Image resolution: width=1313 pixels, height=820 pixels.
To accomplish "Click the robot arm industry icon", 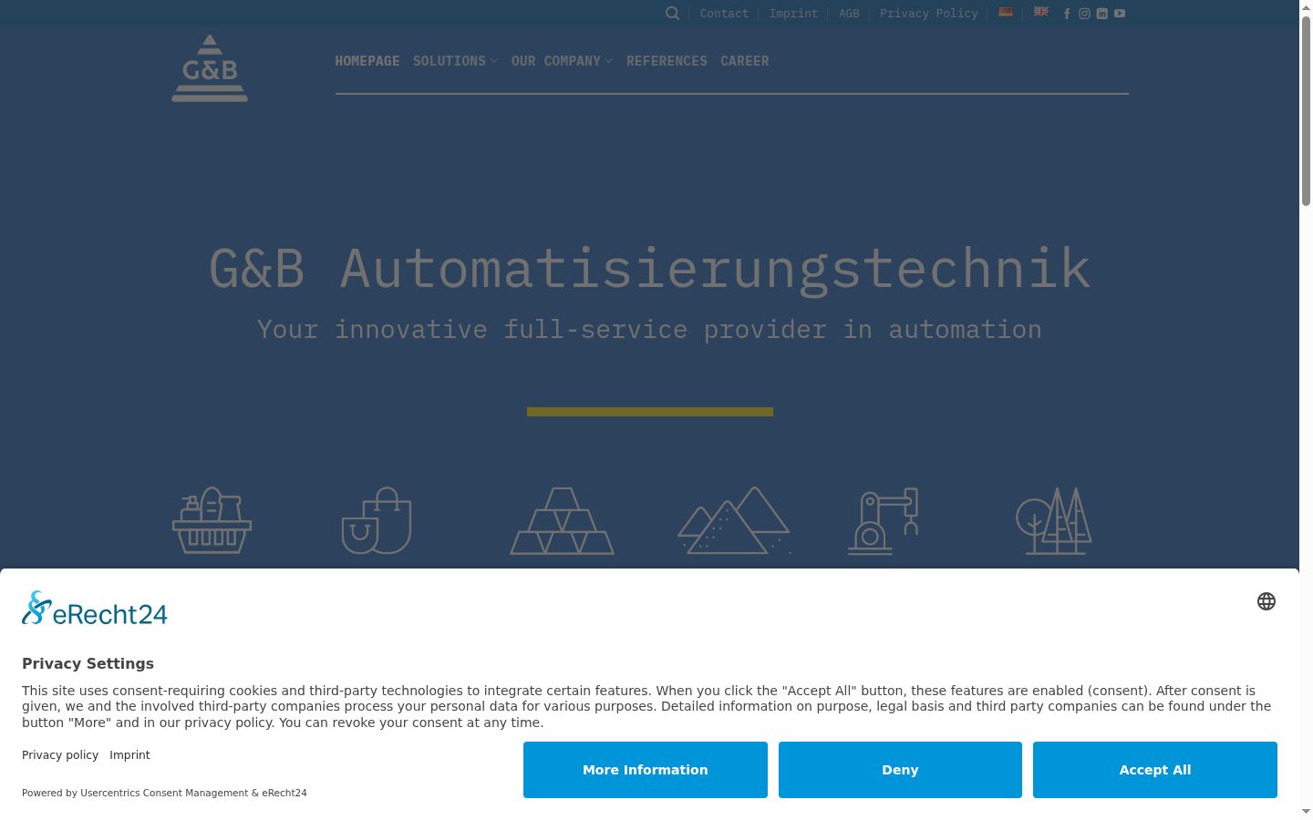I will [x=883, y=521].
